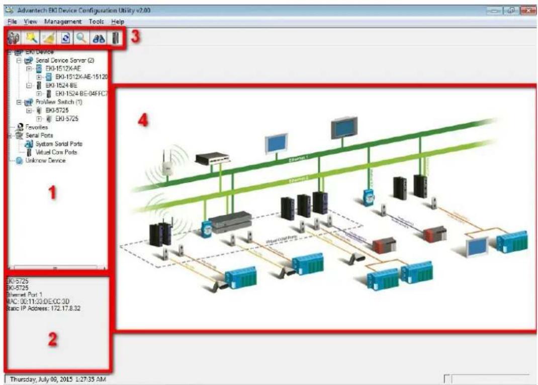Viewport: 538px width, 385px height.
Task: Collapse the Serial Device Server (2) node
Action: (19, 60)
